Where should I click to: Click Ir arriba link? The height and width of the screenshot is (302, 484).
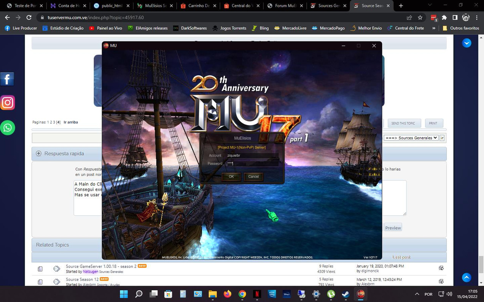(x=71, y=122)
